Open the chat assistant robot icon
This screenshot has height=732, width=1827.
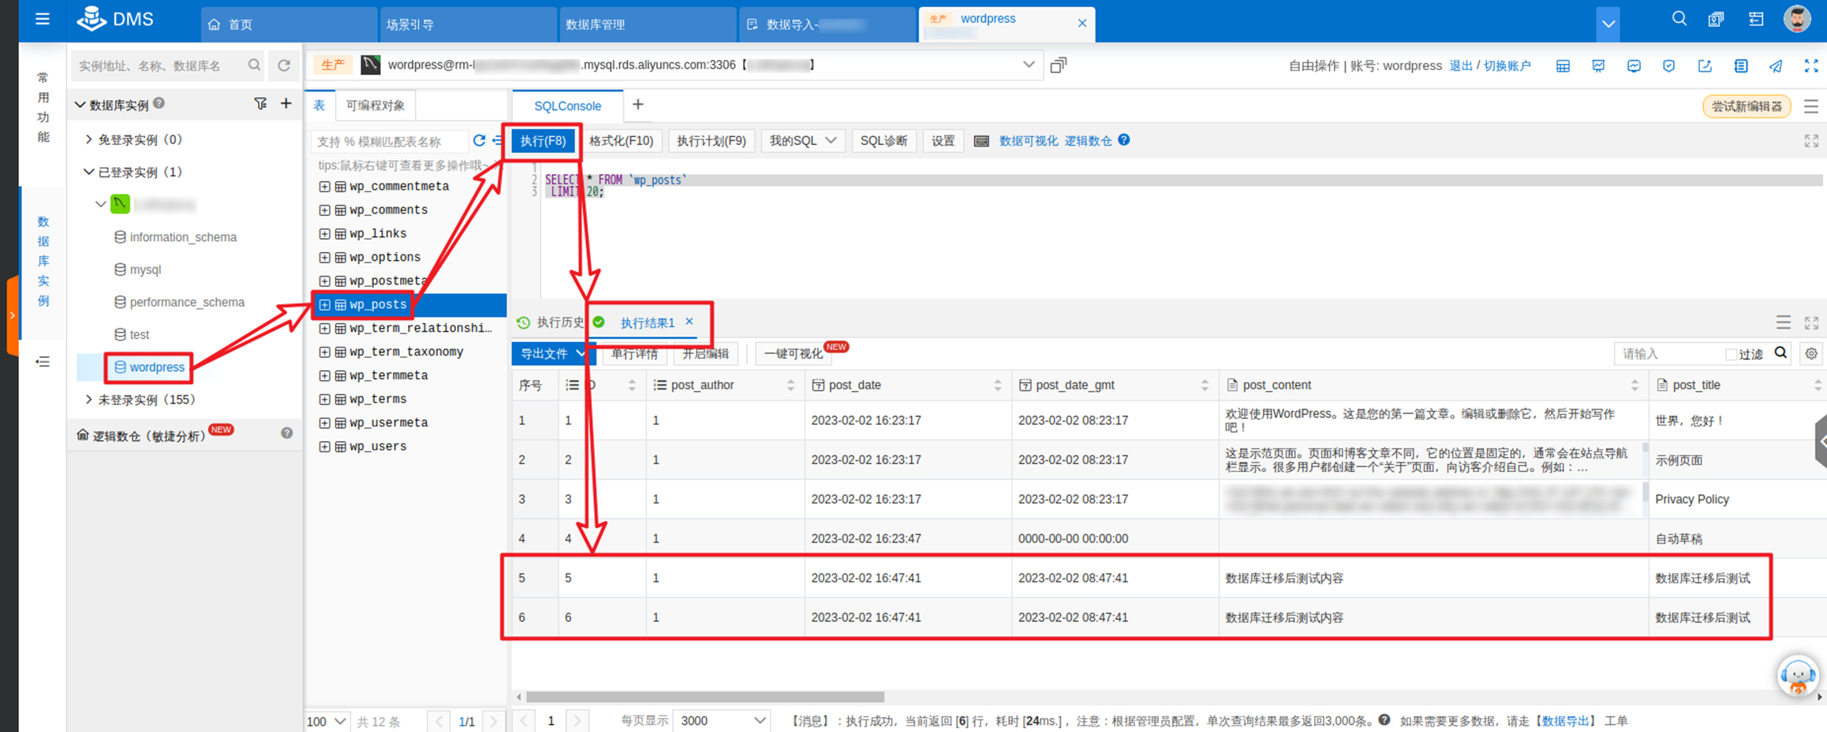click(x=1798, y=675)
